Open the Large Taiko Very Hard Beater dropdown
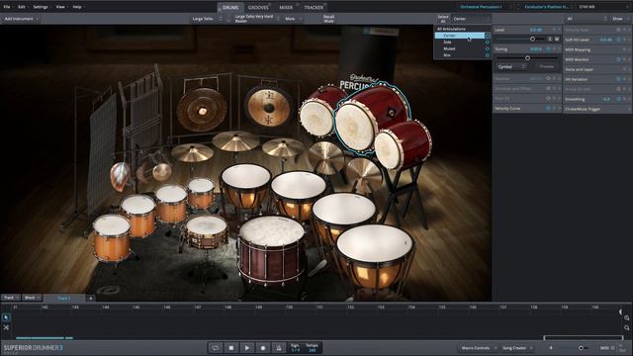The image size is (633, 356). pyautogui.click(x=257, y=19)
